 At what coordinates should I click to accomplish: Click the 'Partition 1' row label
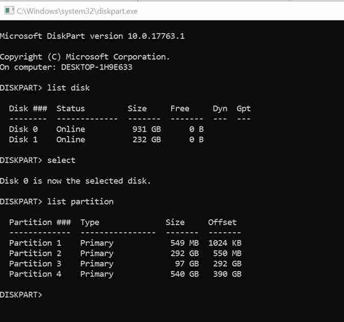tap(35, 243)
